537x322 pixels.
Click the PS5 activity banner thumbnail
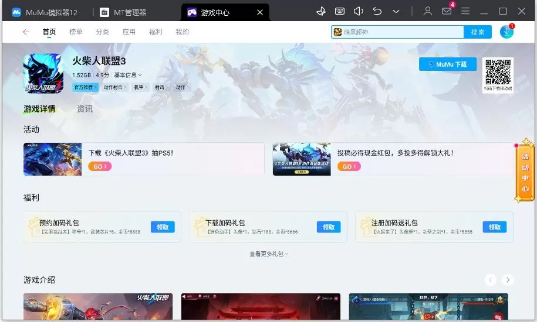tap(52, 159)
